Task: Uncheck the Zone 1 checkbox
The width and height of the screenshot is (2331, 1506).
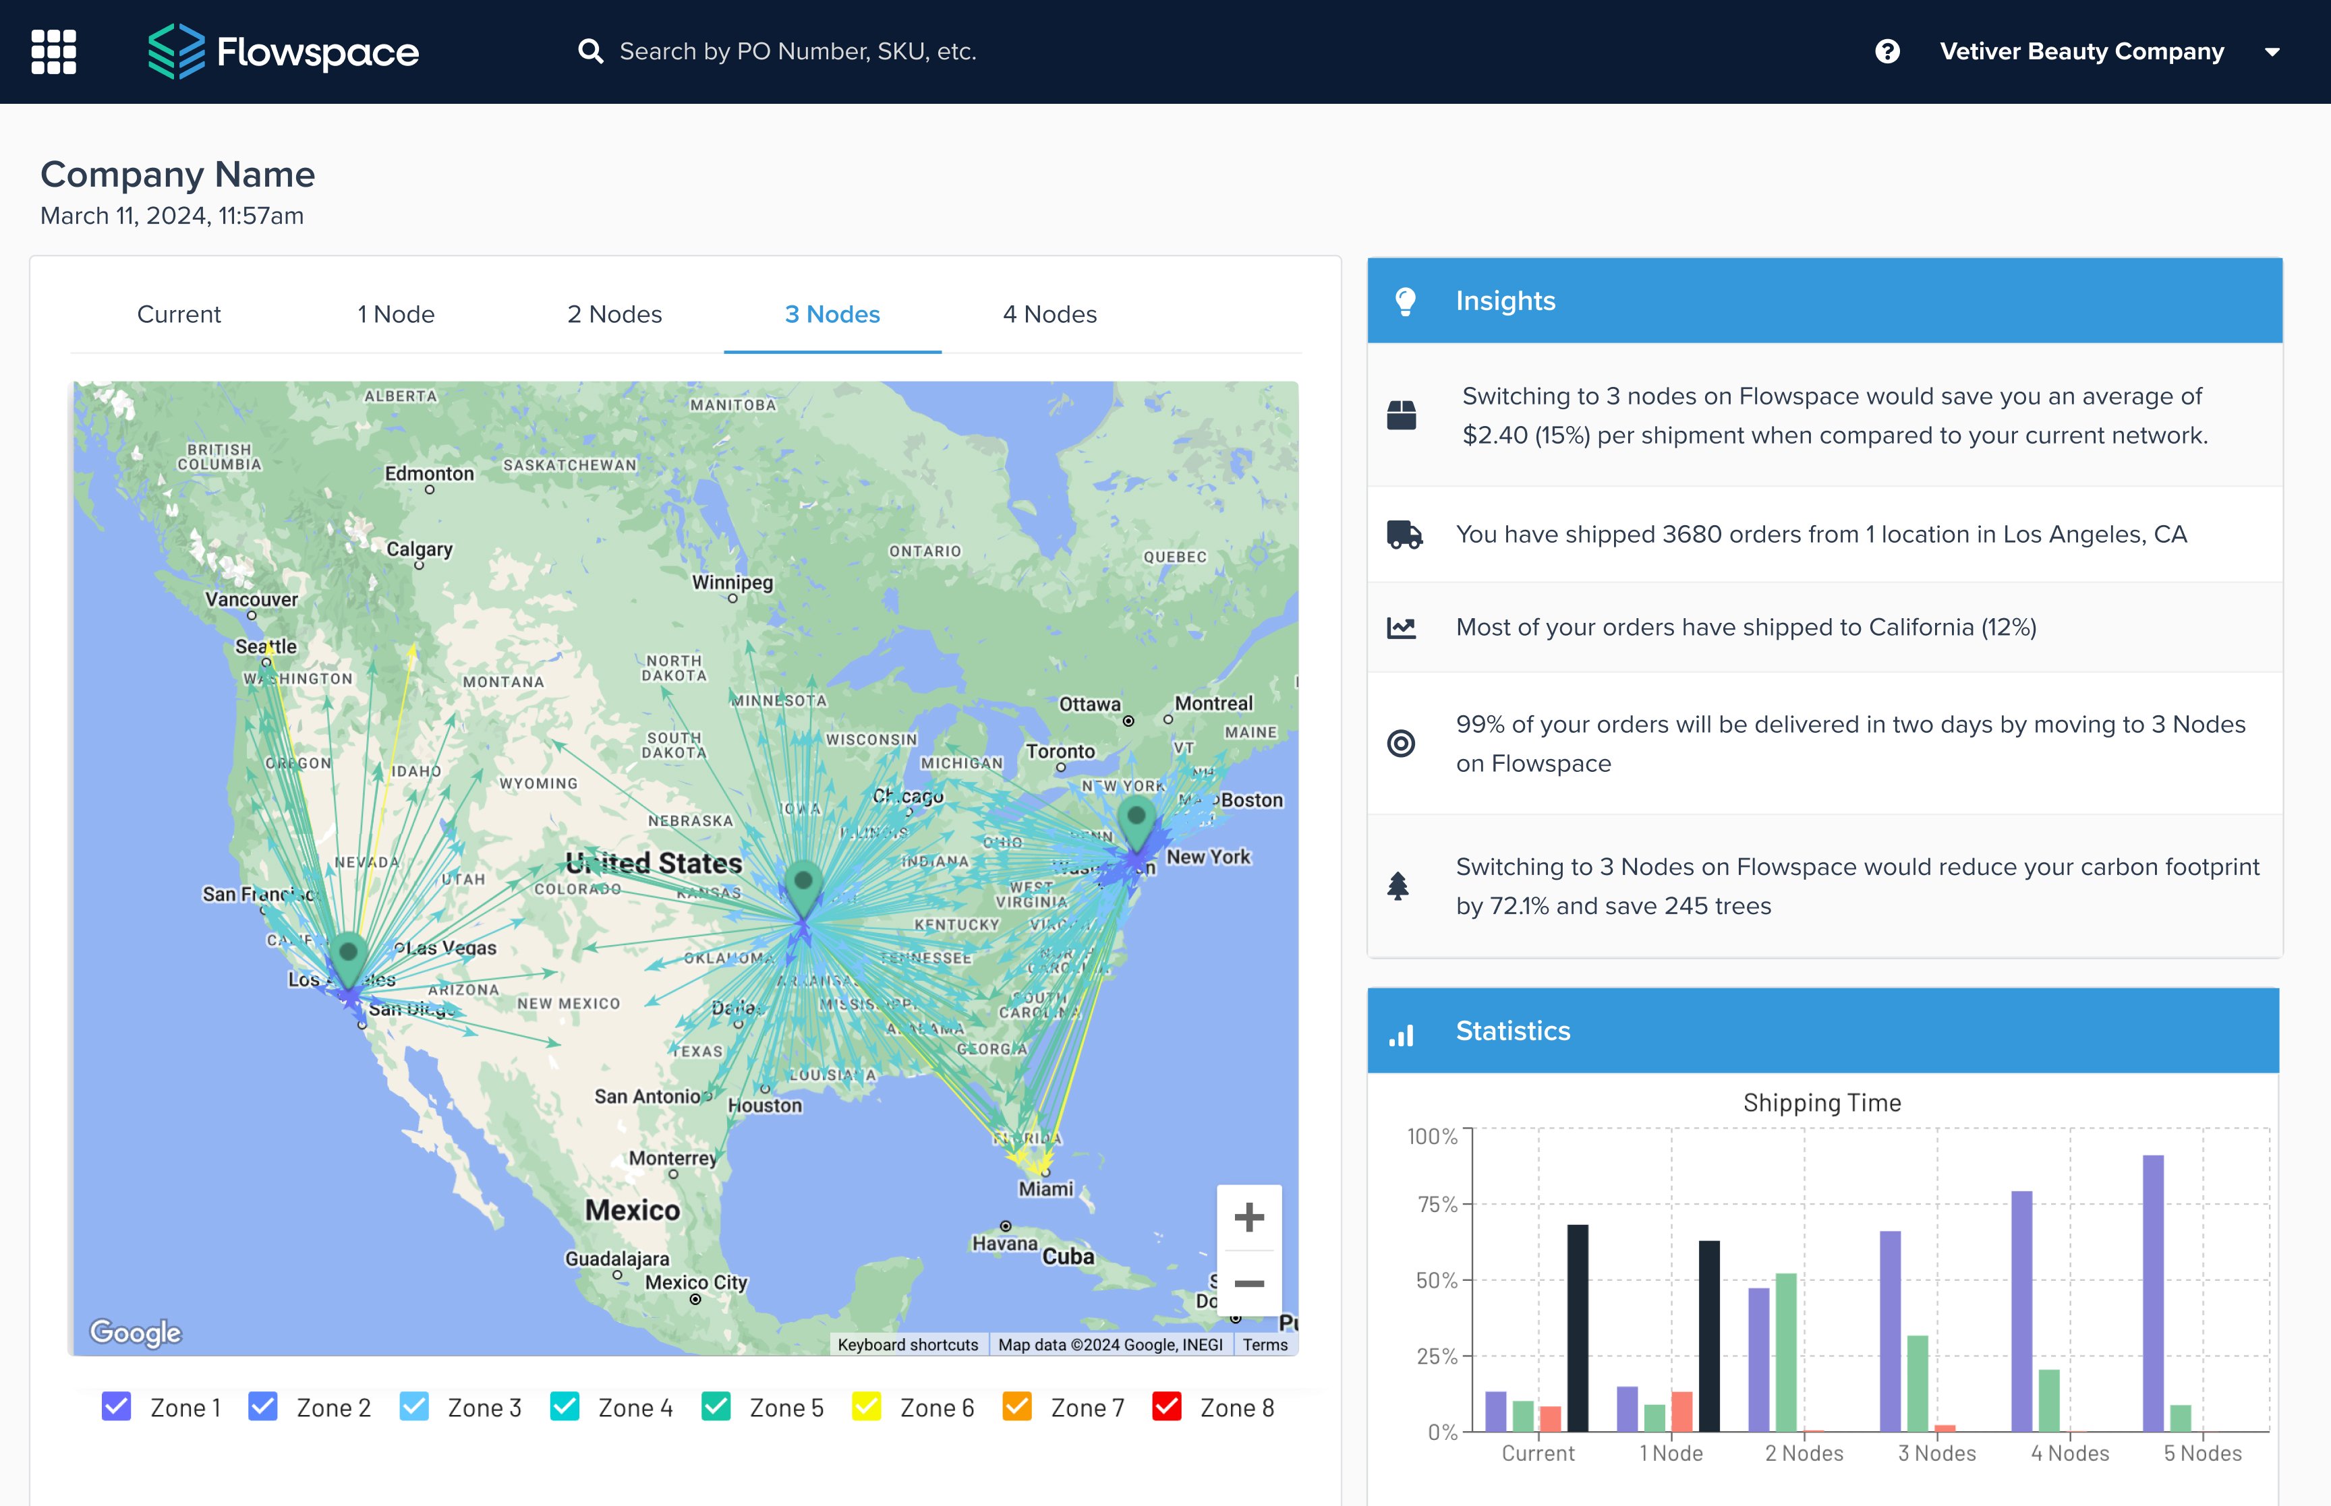Action: coord(117,1406)
